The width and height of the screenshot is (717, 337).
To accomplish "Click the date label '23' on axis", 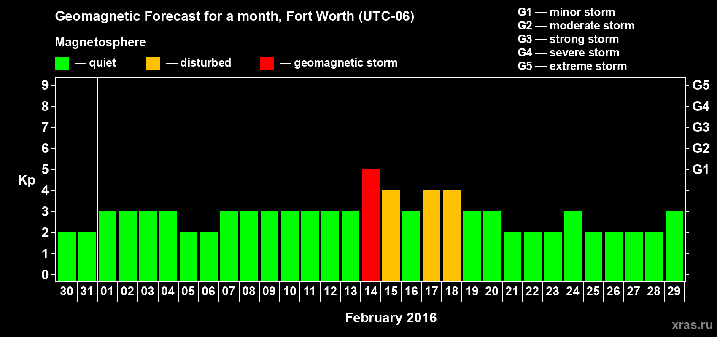I will point(553,292).
